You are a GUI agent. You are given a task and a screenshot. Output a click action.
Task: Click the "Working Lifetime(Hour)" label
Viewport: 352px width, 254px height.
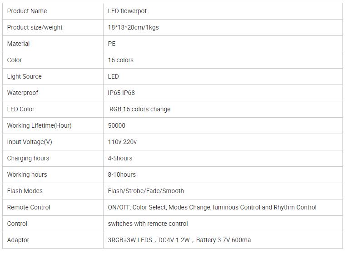[39, 125]
